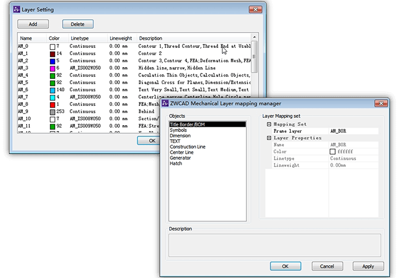Open the blue color swatch for AM_2
399x278 pixels.
tap(52, 61)
